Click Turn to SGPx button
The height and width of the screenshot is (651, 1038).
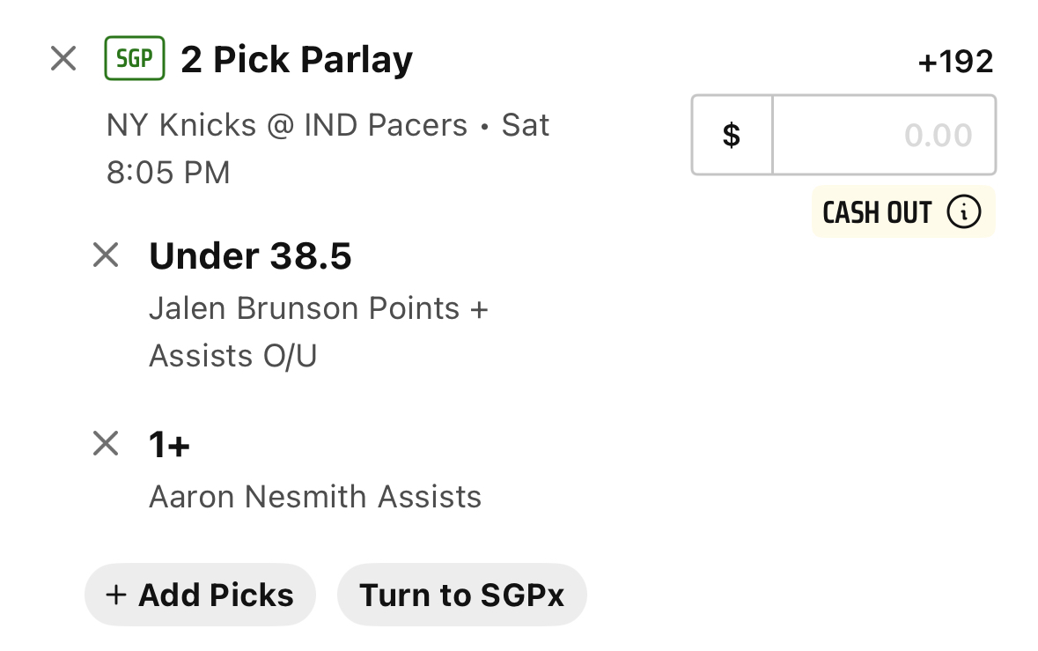point(462,595)
